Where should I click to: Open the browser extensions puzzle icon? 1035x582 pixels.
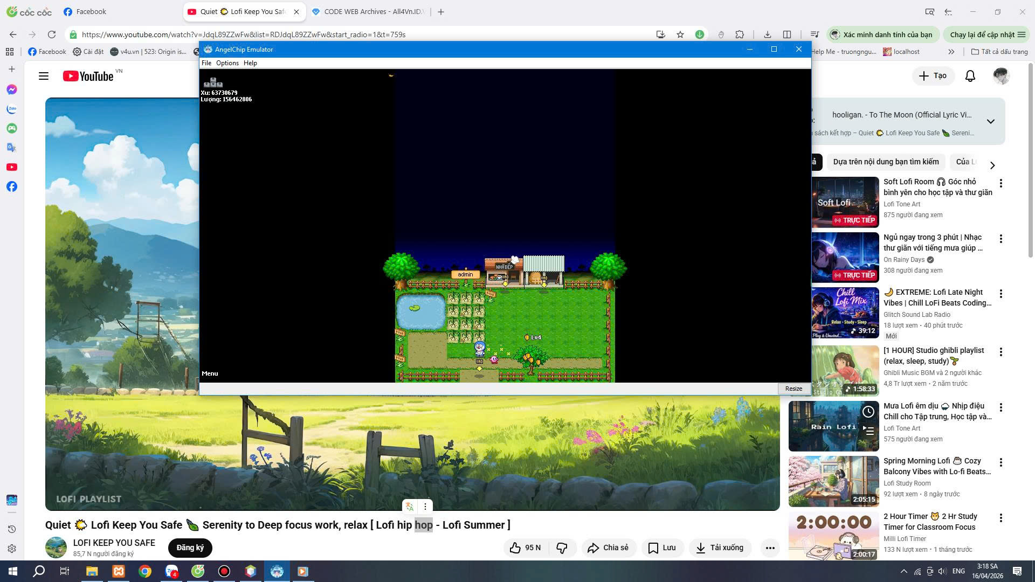(x=740, y=34)
